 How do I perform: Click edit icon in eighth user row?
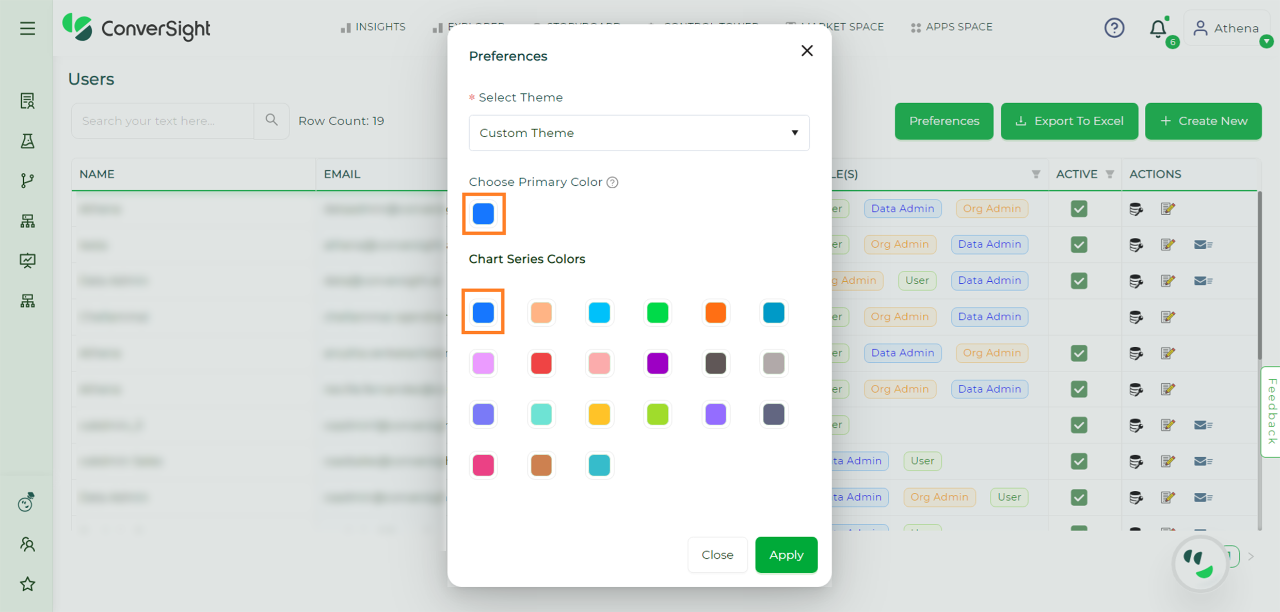(1167, 461)
